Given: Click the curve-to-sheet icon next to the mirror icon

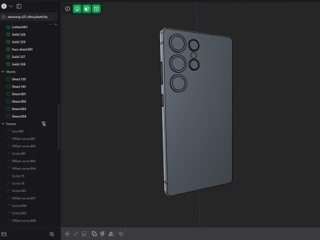Looking at the screenshot, I should [103, 234].
